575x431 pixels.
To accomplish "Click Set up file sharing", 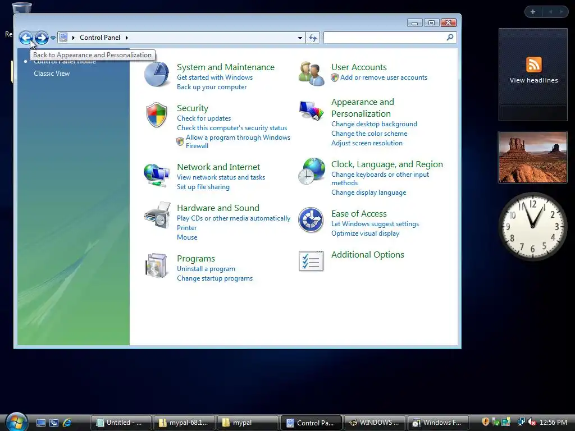I will coord(203,186).
